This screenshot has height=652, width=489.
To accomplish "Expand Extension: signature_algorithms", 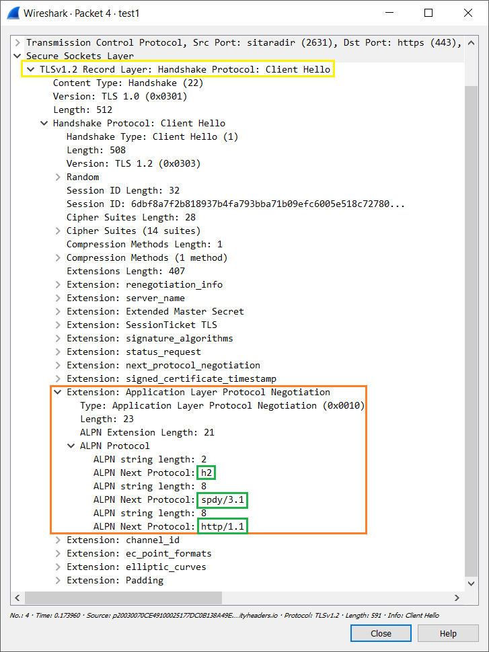I will [x=57, y=338].
